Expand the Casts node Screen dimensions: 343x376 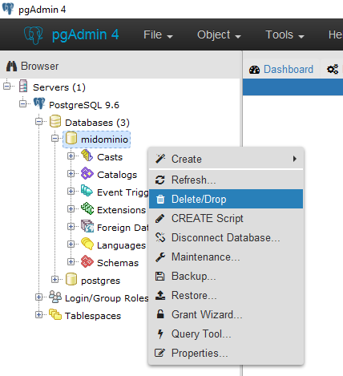tap(71, 156)
